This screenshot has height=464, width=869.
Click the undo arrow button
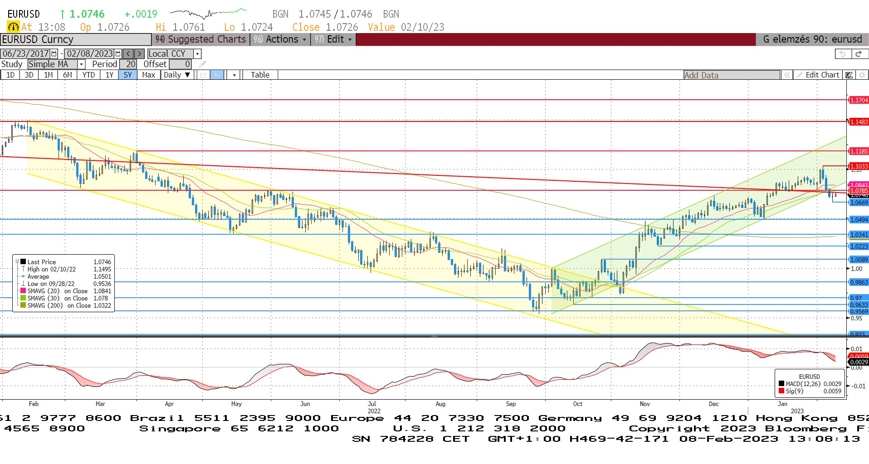coord(843,53)
